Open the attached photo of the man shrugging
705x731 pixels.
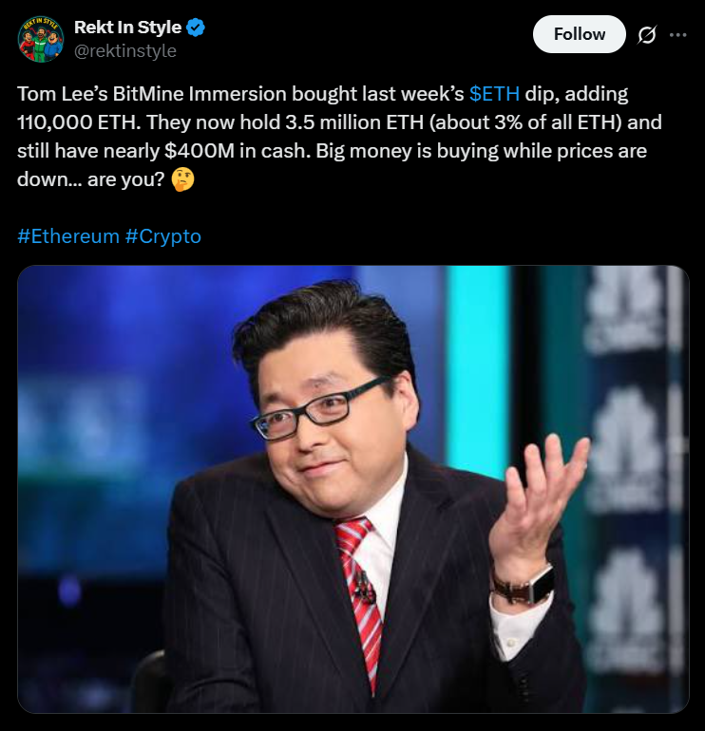coord(353,489)
